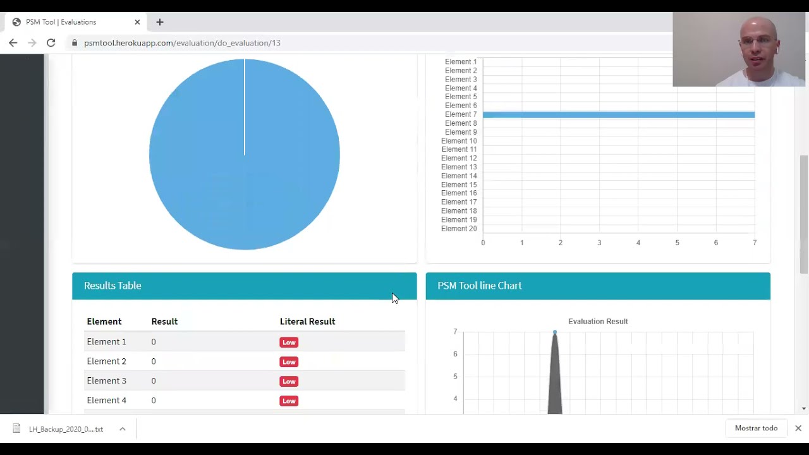The width and height of the screenshot is (809, 455).
Task: Click the Evaluation Result chart title
Action: 598,322
